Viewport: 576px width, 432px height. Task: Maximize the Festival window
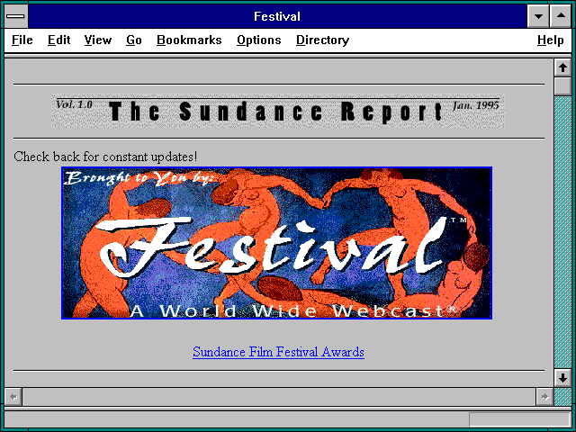point(561,16)
